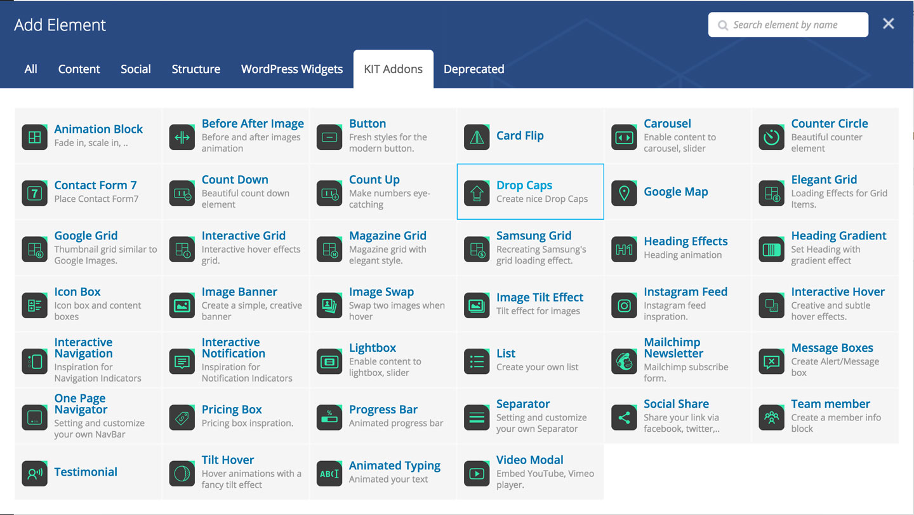Open the Structure tab
Screen dimensions: 914x515
[196, 69]
